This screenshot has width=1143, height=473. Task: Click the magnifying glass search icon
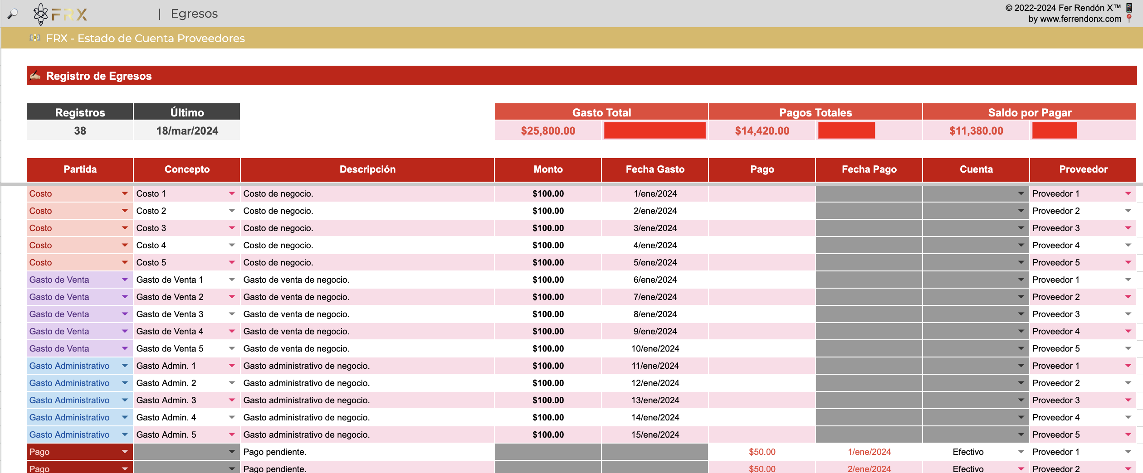coord(13,14)
